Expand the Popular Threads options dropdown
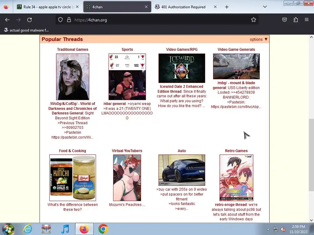314x235 pixels. tap(258, 39)
